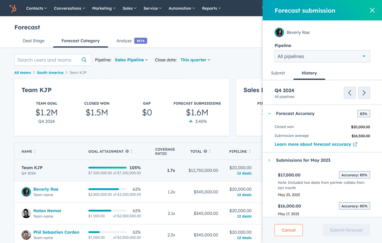Select the History tab
The width and height of the screenshot is (382, 243).
[309, 73]
